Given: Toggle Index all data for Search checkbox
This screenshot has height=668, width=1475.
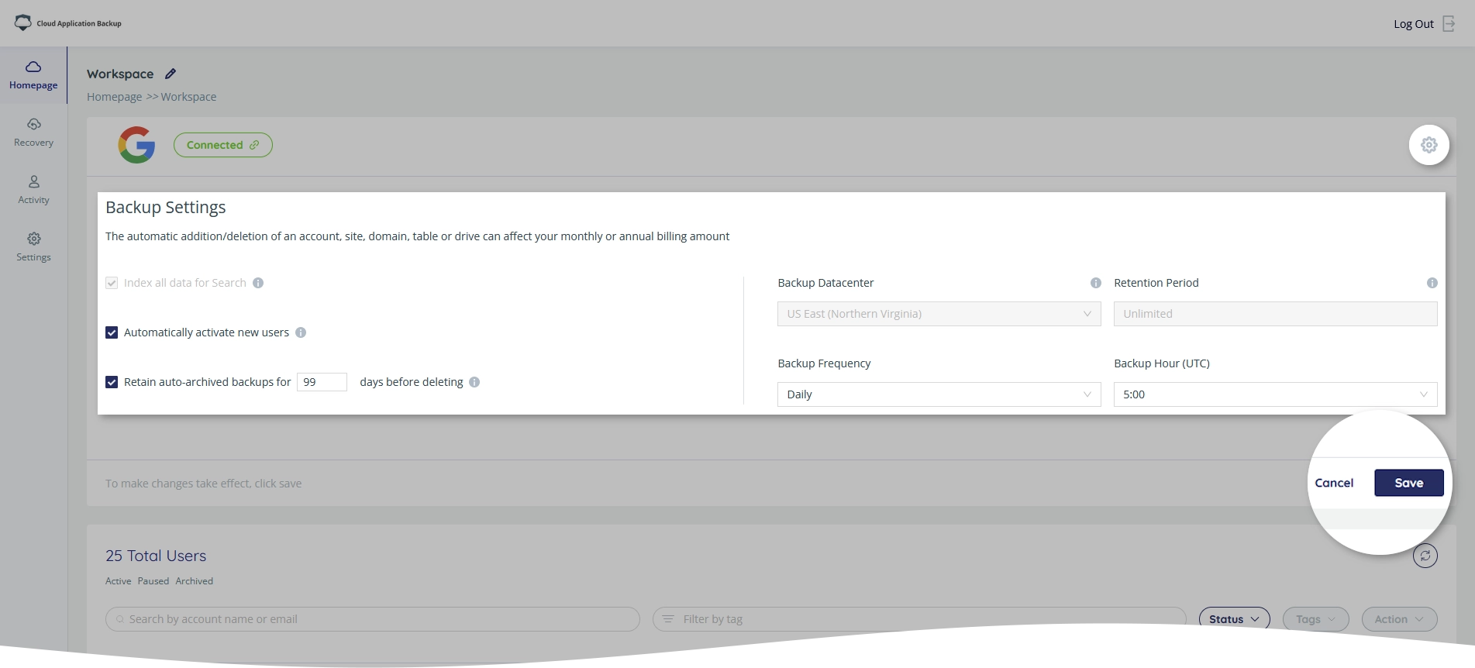Looking at the screenshot, I should 112,283.
